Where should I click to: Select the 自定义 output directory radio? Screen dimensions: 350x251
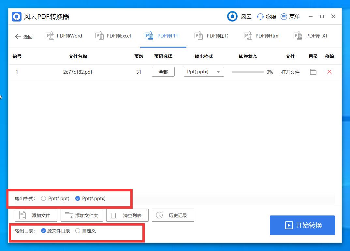tap(78, 231)
